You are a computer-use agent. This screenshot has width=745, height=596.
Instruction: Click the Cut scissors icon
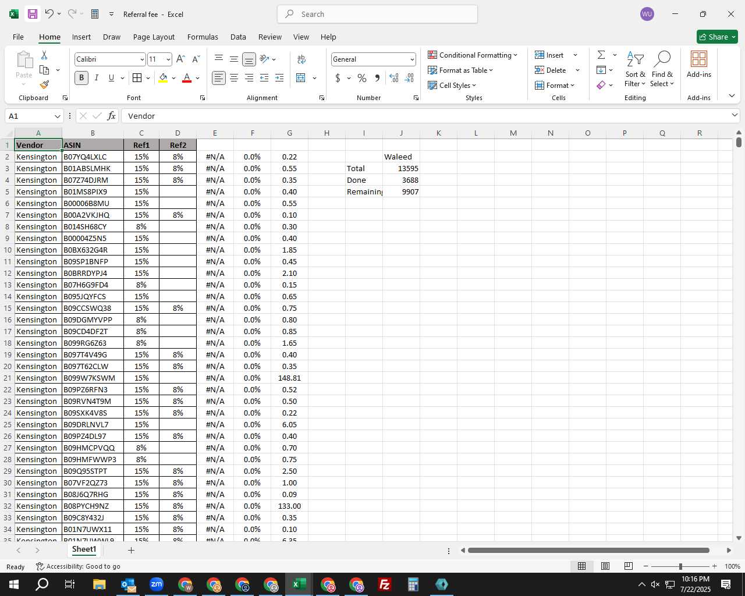point(44,55)
